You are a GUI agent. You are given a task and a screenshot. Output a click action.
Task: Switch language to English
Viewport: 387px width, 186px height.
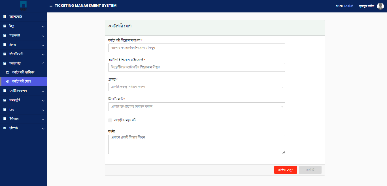pyautogui.click(x=349, y=6)
